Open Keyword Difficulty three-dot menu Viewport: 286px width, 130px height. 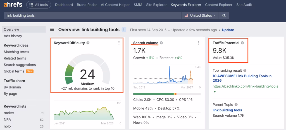[119, 43]
